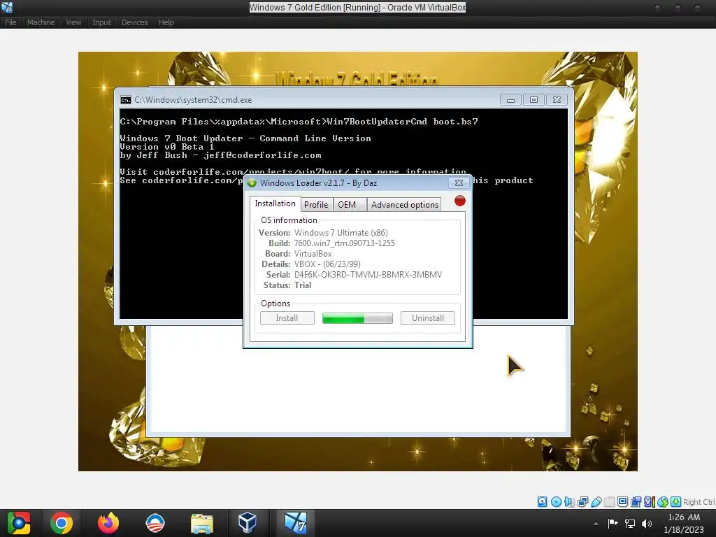The image size is (716, 537).
Task: Open the blue-red round app in taskbar
Action: click(155, 523)
